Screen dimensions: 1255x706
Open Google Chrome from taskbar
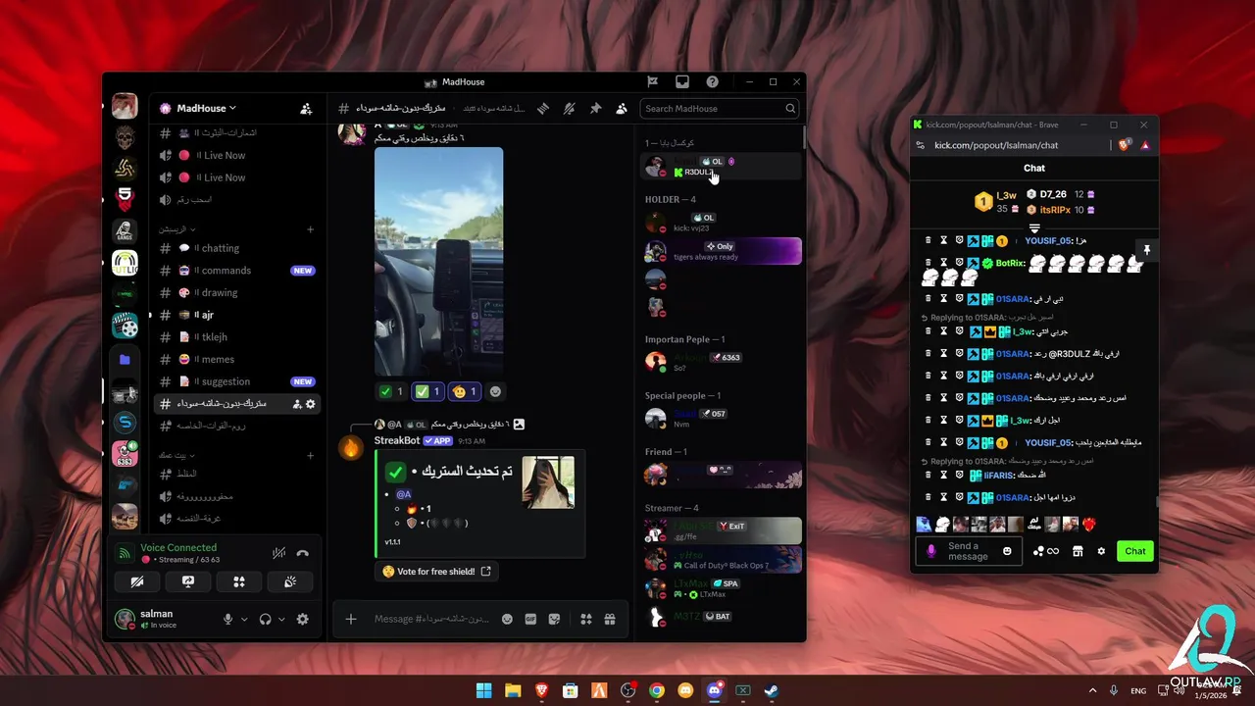(657, 690)
